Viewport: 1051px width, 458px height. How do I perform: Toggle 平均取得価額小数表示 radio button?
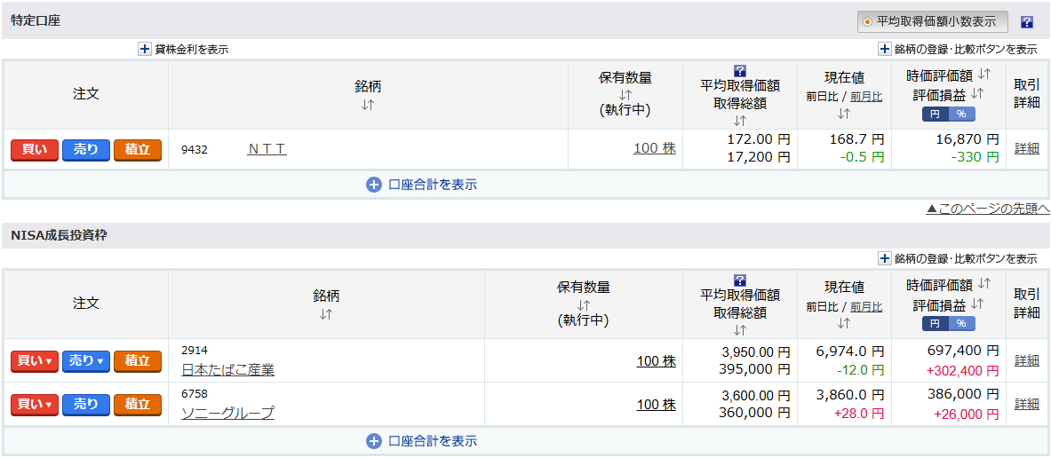click(867, 22)
